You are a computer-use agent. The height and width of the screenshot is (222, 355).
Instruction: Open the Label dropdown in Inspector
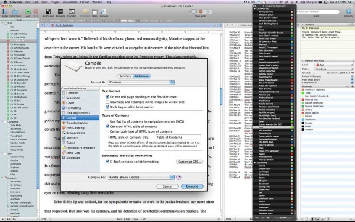(334, 65)
